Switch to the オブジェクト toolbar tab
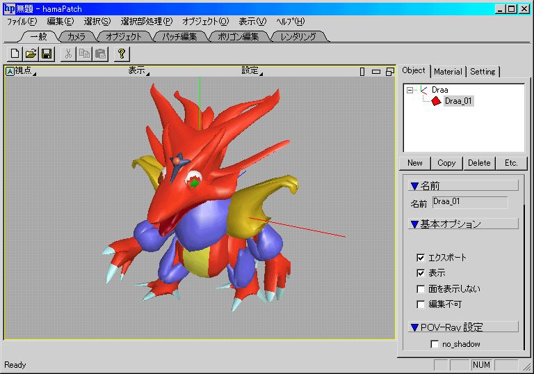Image resolution: width=534 pixels, height=374 pixels. (x=123, y=36)
